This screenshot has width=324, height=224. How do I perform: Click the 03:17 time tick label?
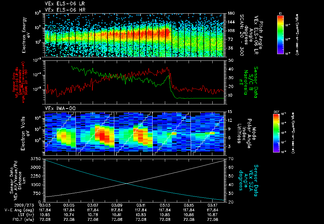click(x=213, y=205)
